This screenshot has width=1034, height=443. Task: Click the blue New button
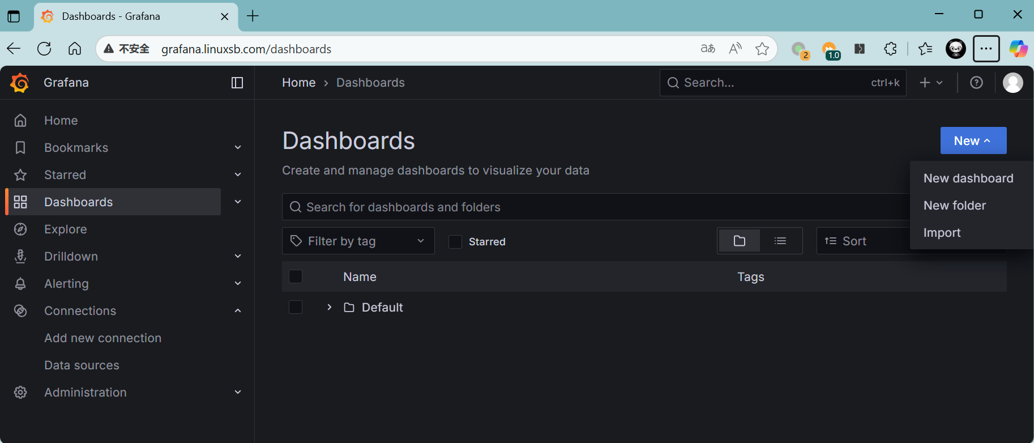click(973, 140)
